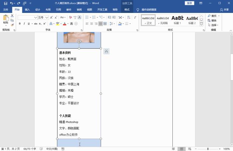Screen dimensions: 233x151
Task: Click the Format Painter brush icon
Action: click(x=12, y=25)
